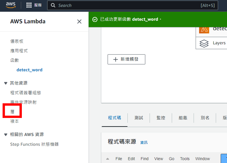Click the plus icon on 新增觸發 button
This screenshot has width=227, height=163.
click(x=116, y=59)
